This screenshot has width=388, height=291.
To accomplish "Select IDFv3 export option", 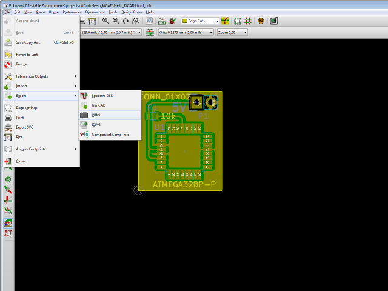I will click(x=110, y=125).
